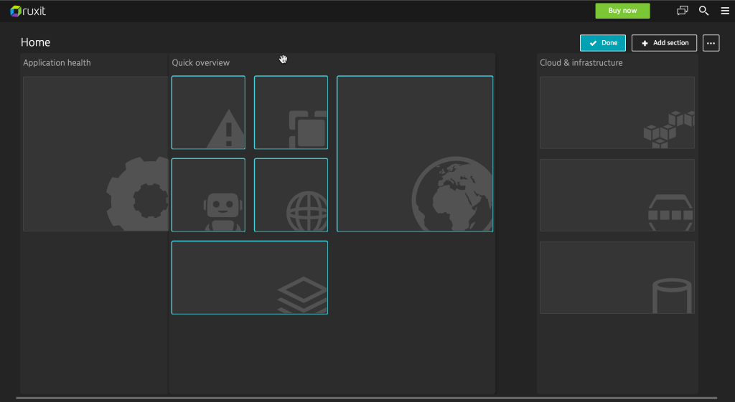The height and width of the screenshot is (402, 735).
Task: Select the database cylinder tile
Action: point(617,277)
